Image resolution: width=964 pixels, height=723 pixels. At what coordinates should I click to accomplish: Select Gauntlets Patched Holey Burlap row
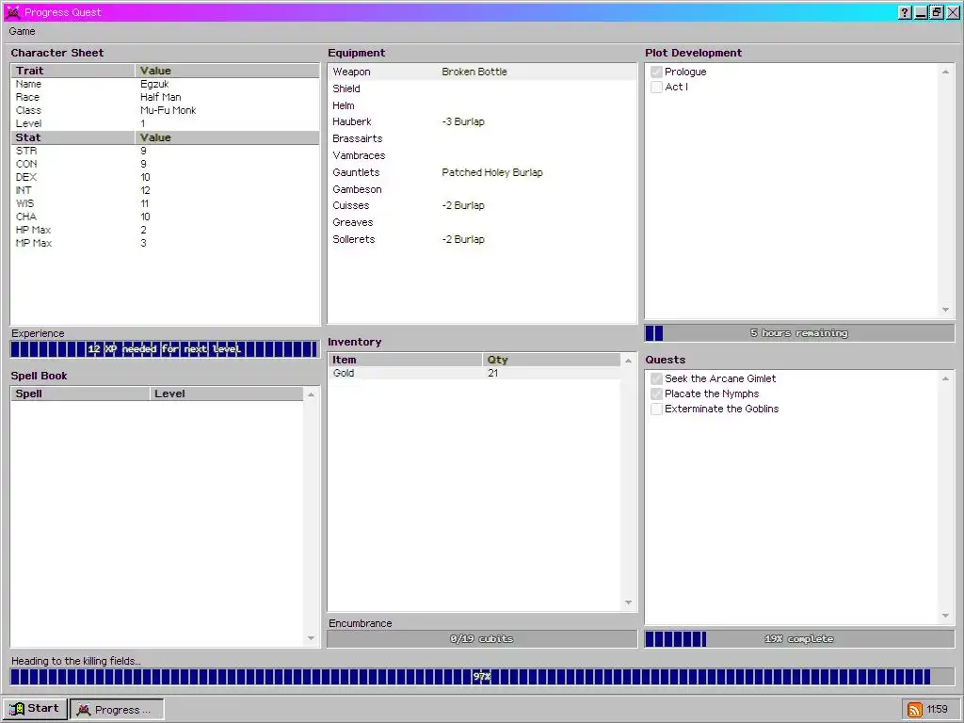[482, 172]
